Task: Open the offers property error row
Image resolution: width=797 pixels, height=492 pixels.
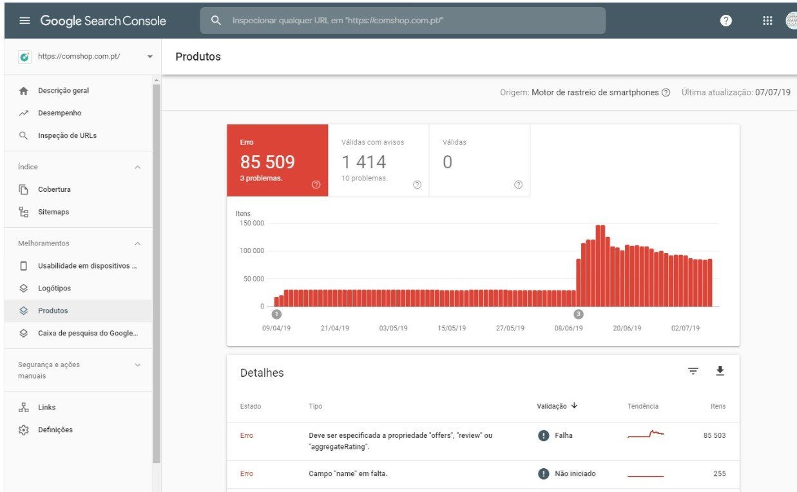Action: (399, 441)
